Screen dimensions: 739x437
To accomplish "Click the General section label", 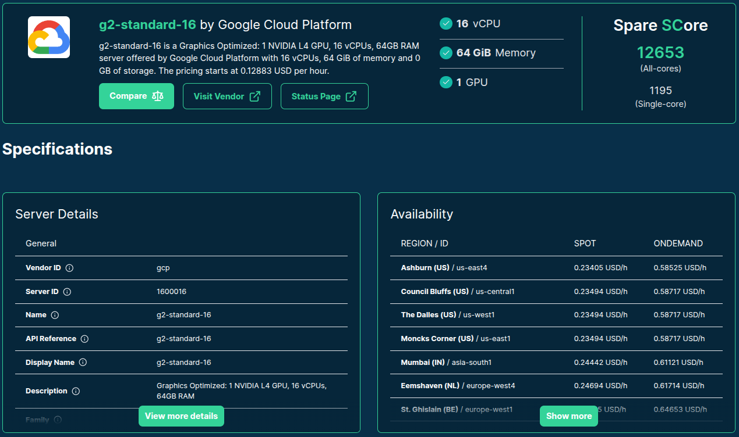I will [41, 243].
